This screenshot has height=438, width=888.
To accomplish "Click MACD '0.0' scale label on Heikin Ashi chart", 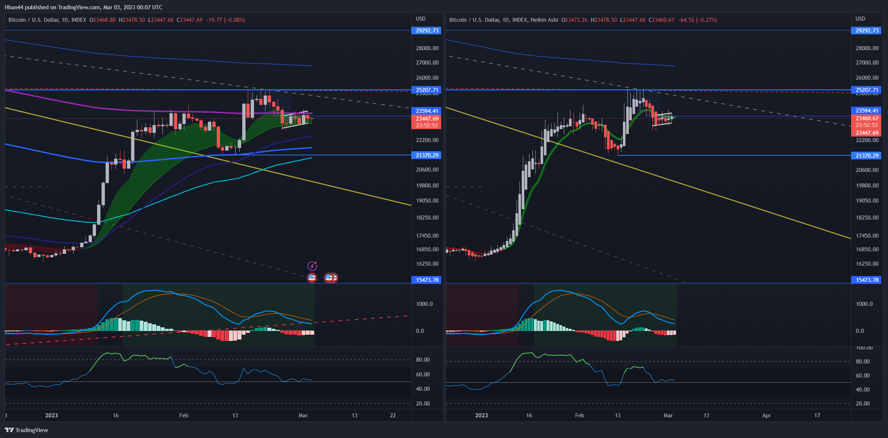I will [860, 331].
